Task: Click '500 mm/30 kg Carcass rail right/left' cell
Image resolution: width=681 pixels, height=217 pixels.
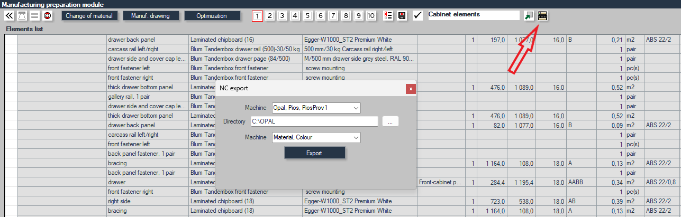Action: 360,49
